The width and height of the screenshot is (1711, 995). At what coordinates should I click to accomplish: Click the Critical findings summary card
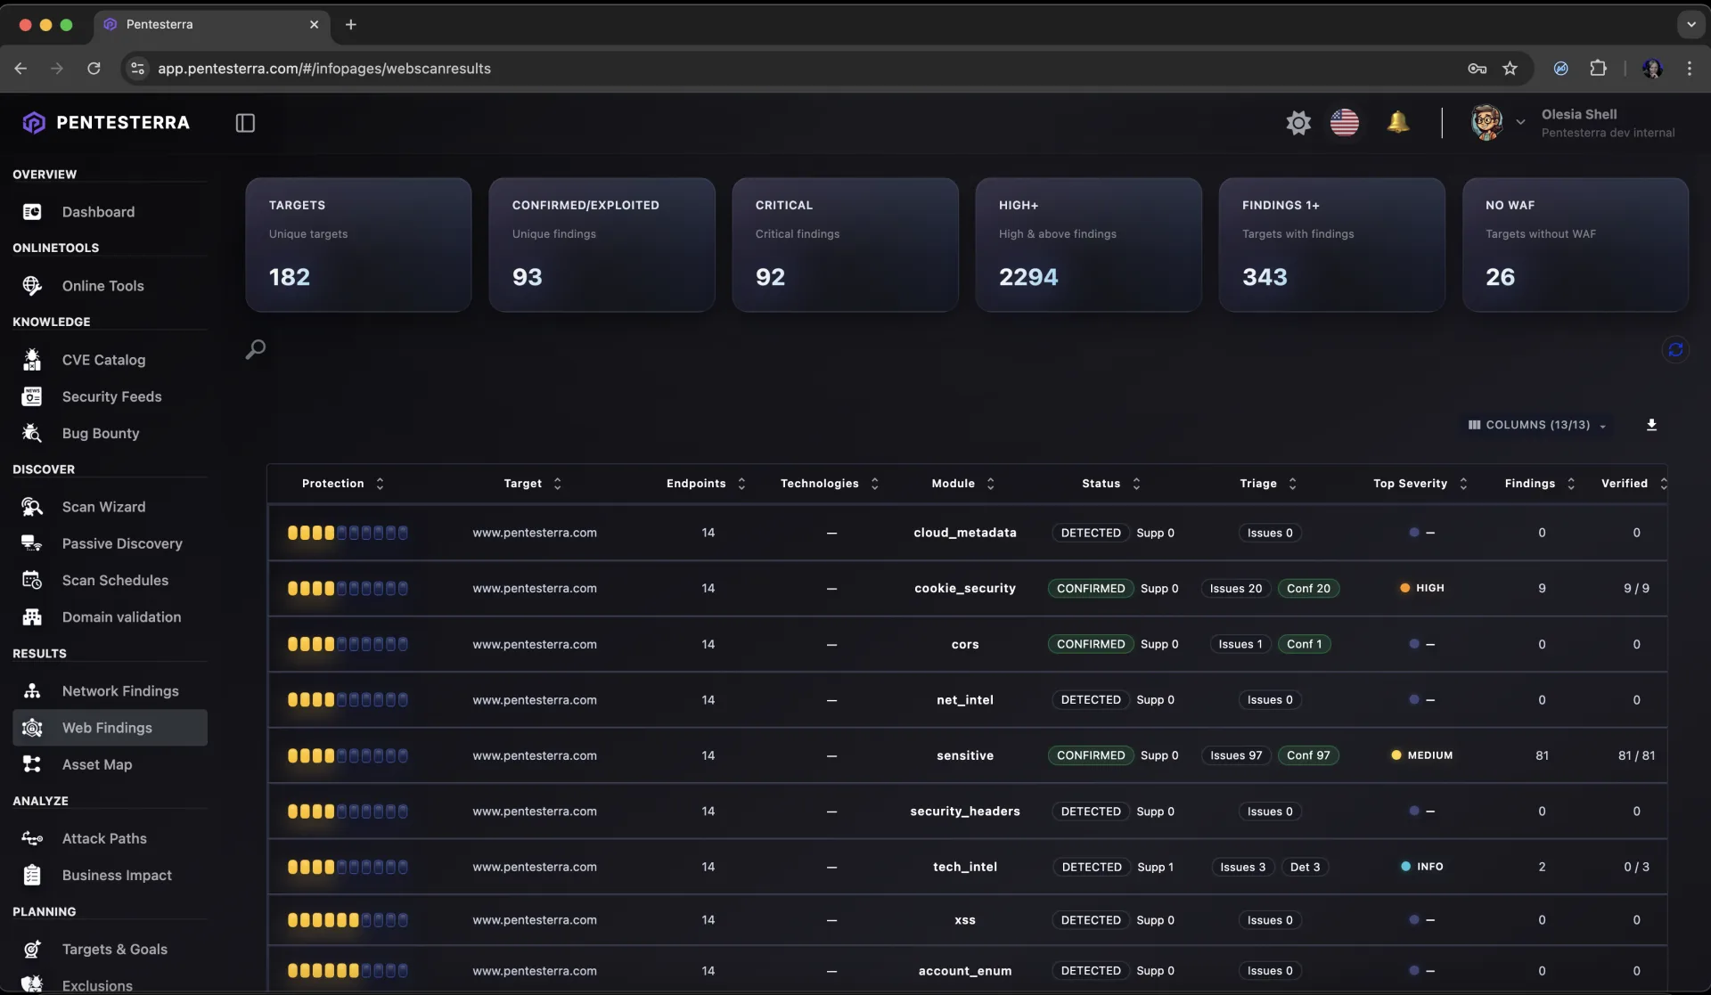point(845,244)
